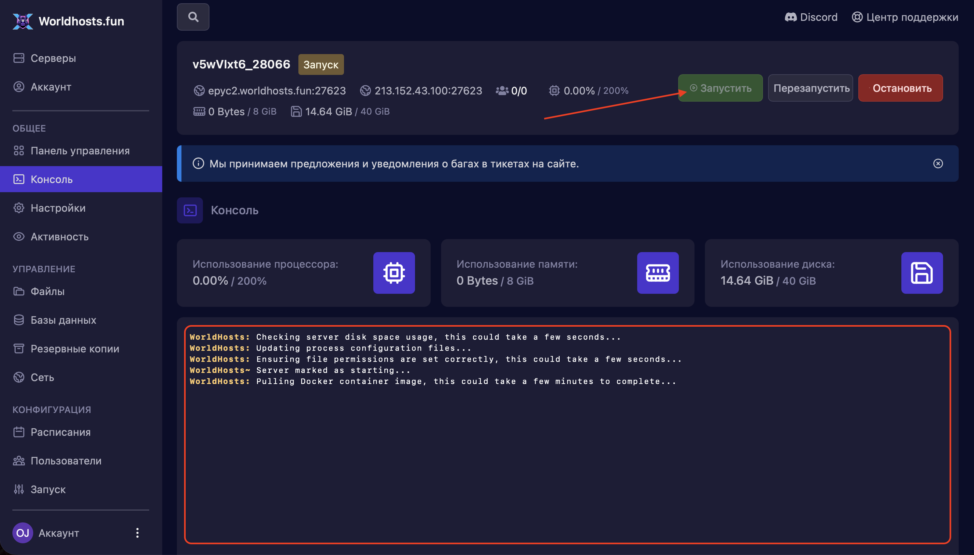
Task: Click the Console section header icon
Action: pos(190,210)
